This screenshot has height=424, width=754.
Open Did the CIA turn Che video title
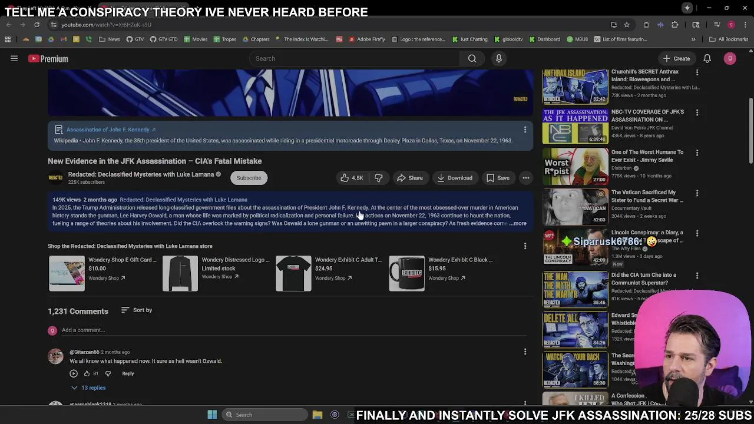point(643,279)
